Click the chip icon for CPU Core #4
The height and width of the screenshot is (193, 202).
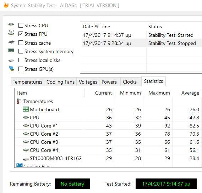click(26, 150)
